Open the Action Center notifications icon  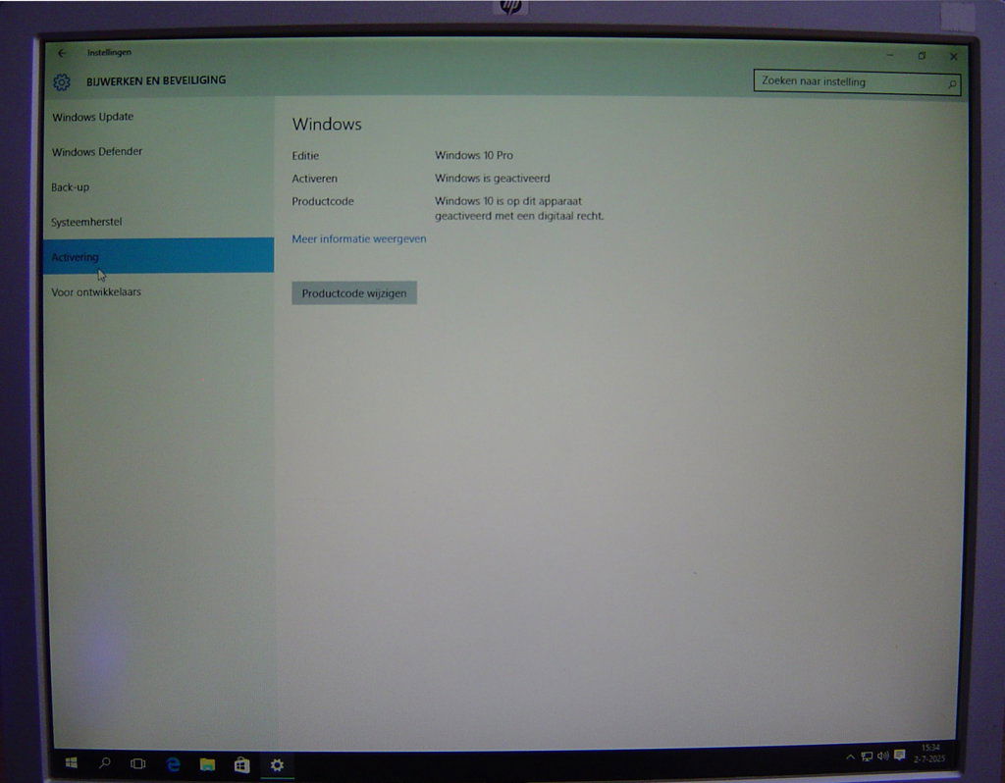(x=900, y=755)
